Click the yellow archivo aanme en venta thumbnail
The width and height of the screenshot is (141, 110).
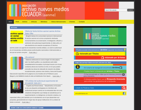coord(17,37)
